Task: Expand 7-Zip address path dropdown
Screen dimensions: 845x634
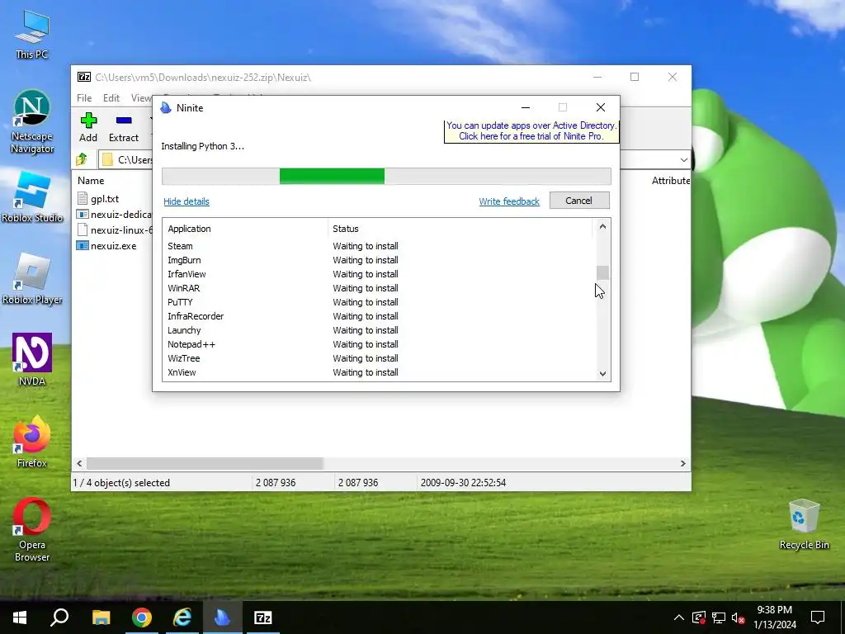Action: [683, 159]
